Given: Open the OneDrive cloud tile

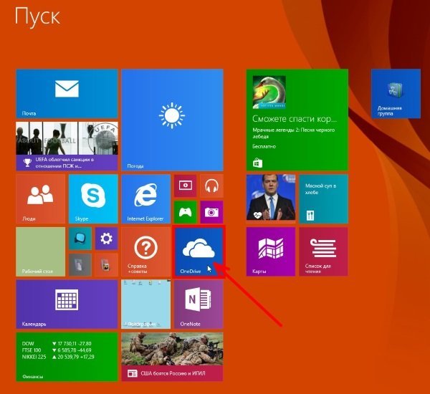Looking at the screenshot, I should click(x=199, y=251).
